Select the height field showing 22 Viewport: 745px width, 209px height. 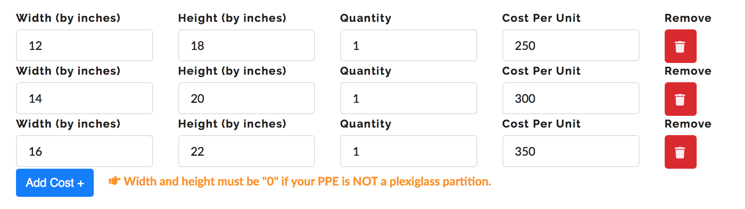tap(246, 151)
